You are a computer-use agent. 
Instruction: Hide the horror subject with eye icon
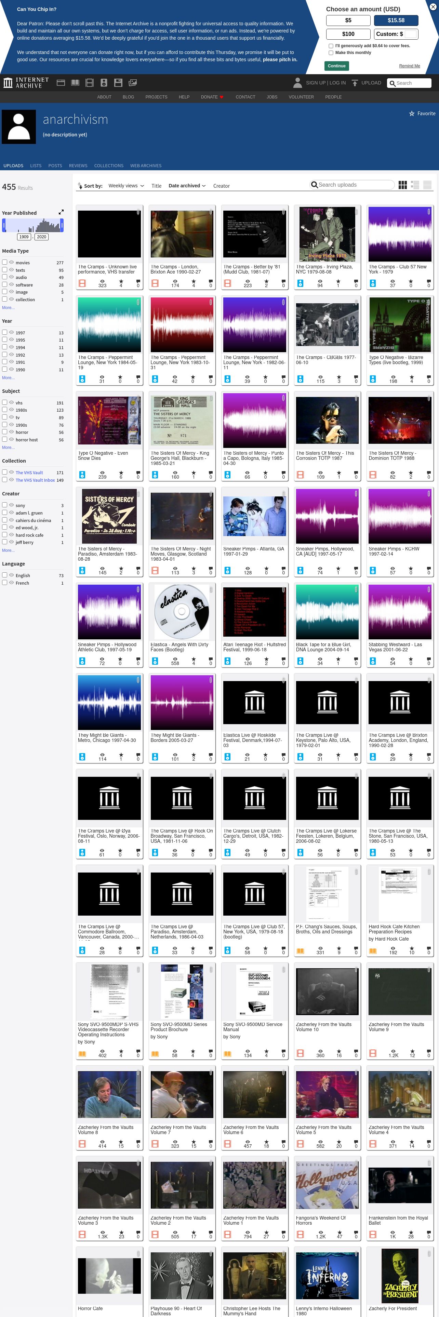(x=11, y=432)
